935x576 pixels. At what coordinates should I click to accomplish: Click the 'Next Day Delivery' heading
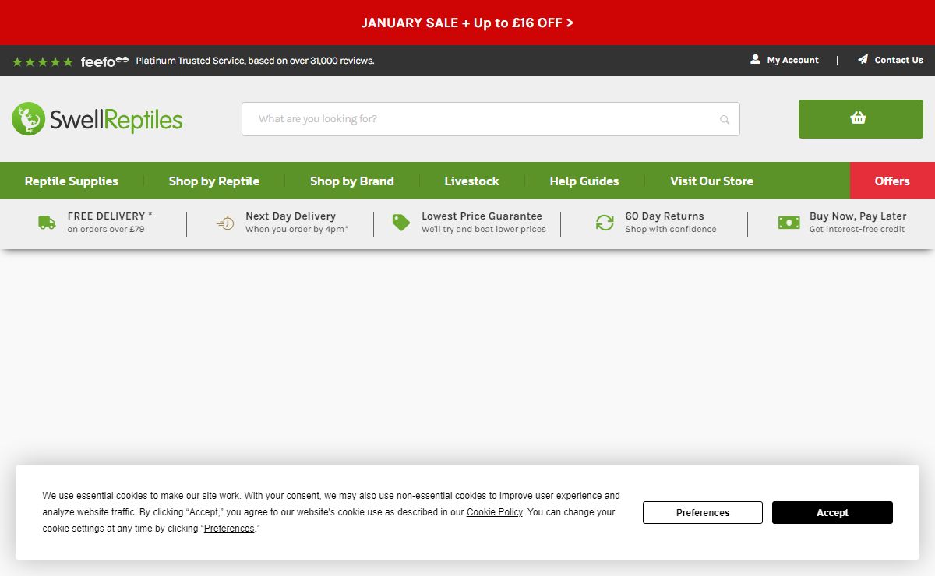[x=291, y=216]
